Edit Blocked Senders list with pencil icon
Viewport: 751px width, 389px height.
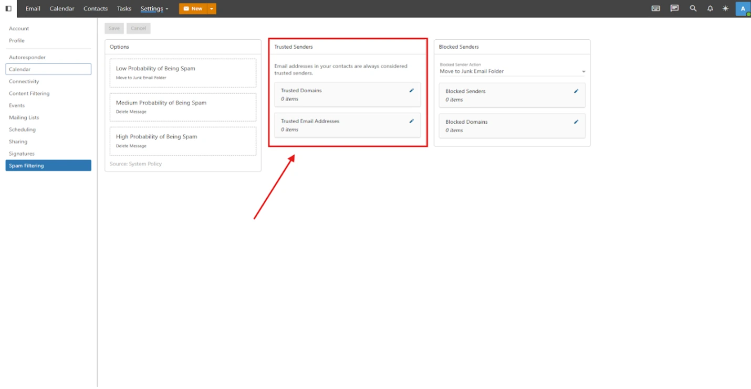[576, 91]
